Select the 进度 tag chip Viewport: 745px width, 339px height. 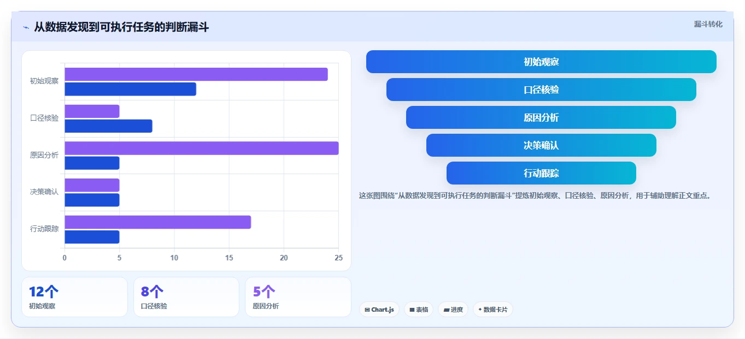click(x=453, y=310)
